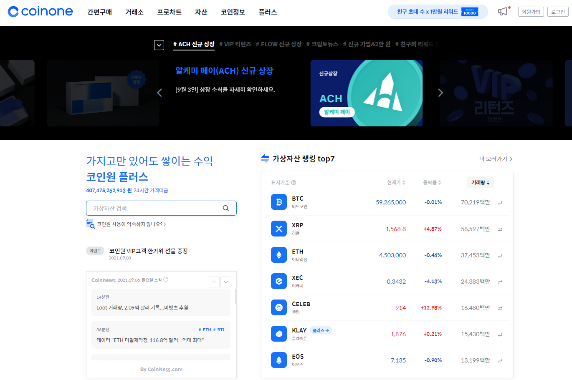
Task: Click the swap icon in KLAY row
Action: point(500,335)
